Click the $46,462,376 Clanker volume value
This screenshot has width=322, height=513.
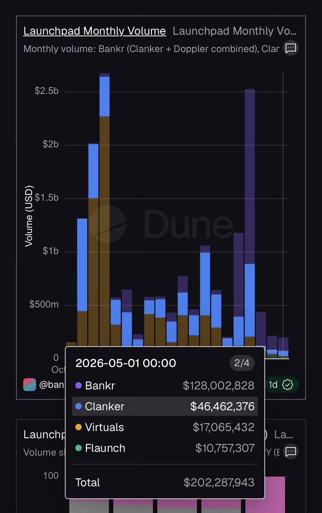(222, 407)
